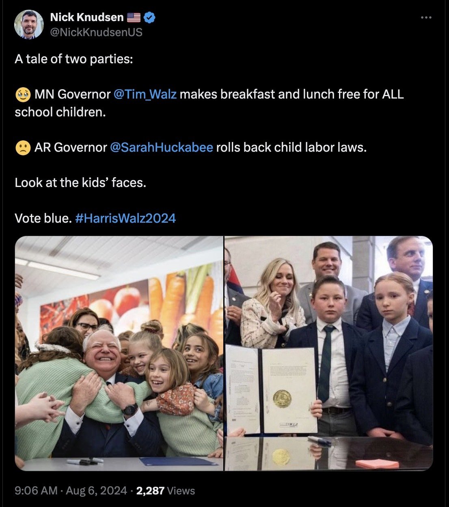Click the 9:06 AM timestamp

(x=36, y=491)
